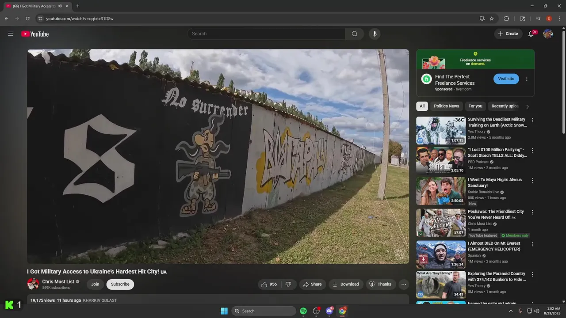Open Chris Must List channel name link

pyautogui.click(x=58, y=282)
